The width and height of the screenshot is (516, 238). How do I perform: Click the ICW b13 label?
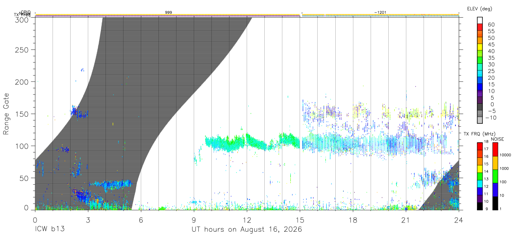click(49, 230)
